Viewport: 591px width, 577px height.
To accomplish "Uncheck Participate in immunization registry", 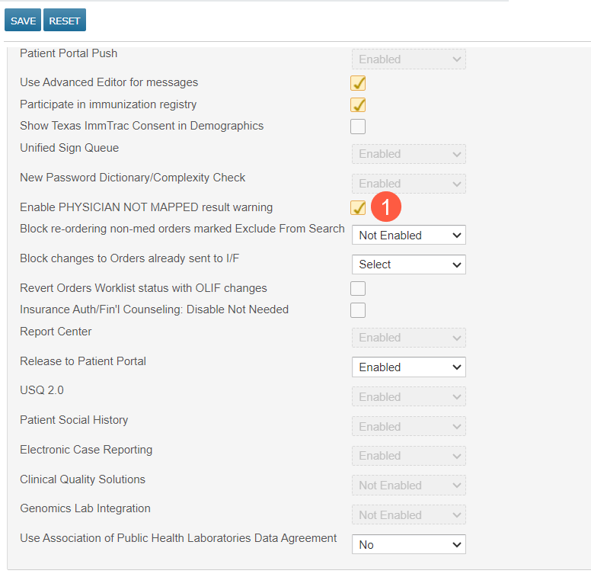I will 358,105.
